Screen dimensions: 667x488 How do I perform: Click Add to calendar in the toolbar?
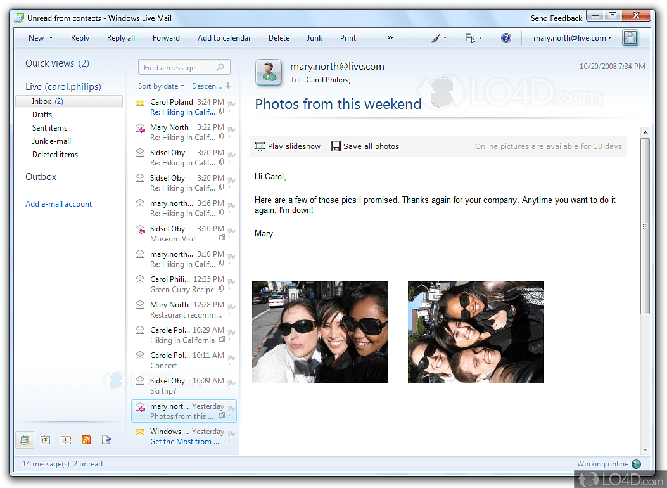point(224,38)
